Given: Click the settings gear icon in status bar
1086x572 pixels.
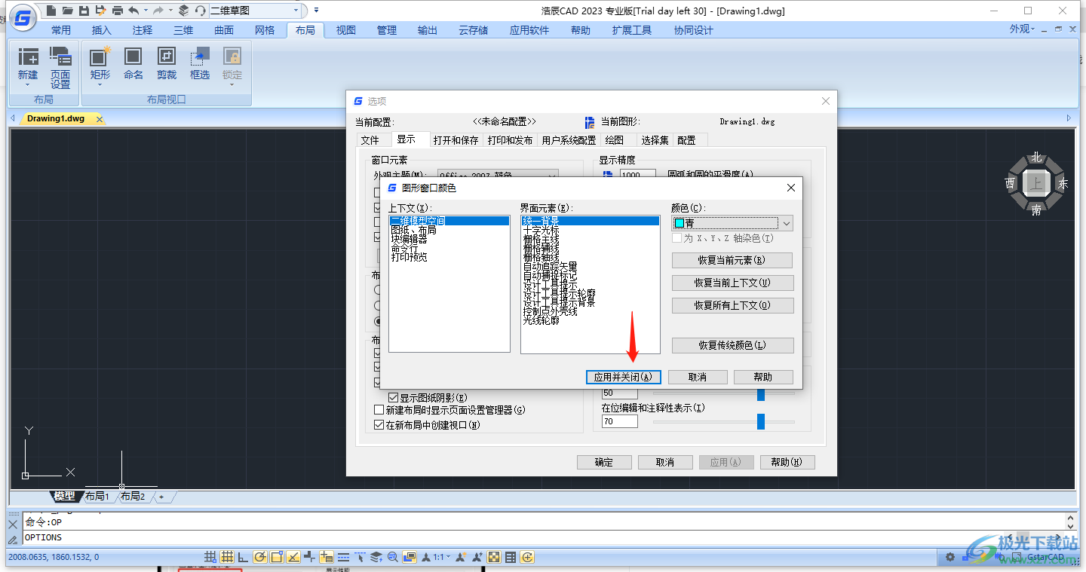Looking at the screenshot, I should coord(951,557).
